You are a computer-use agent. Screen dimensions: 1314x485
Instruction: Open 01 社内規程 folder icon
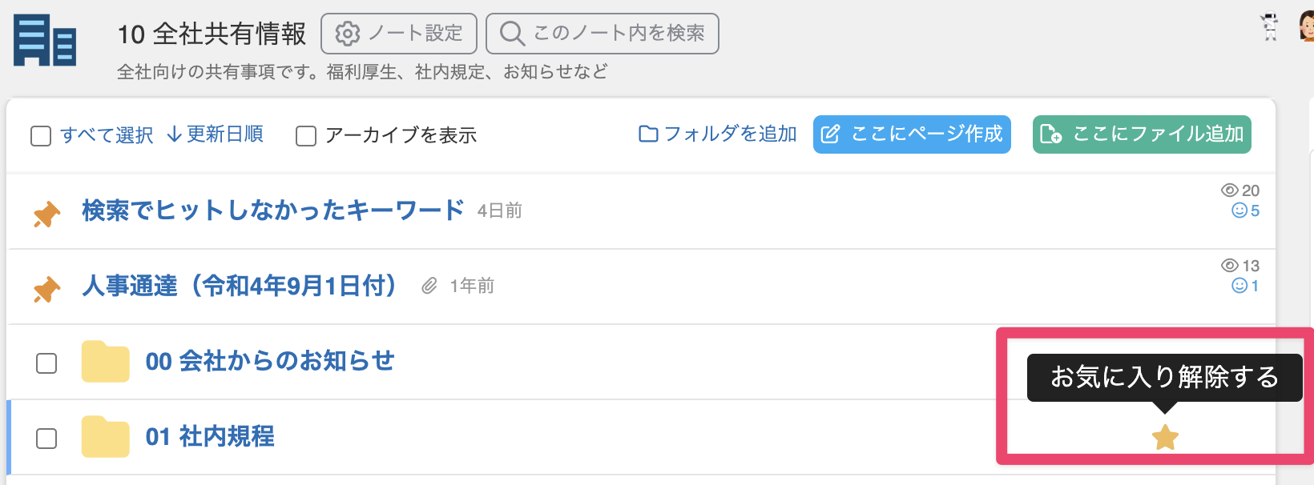coord(105,437)
